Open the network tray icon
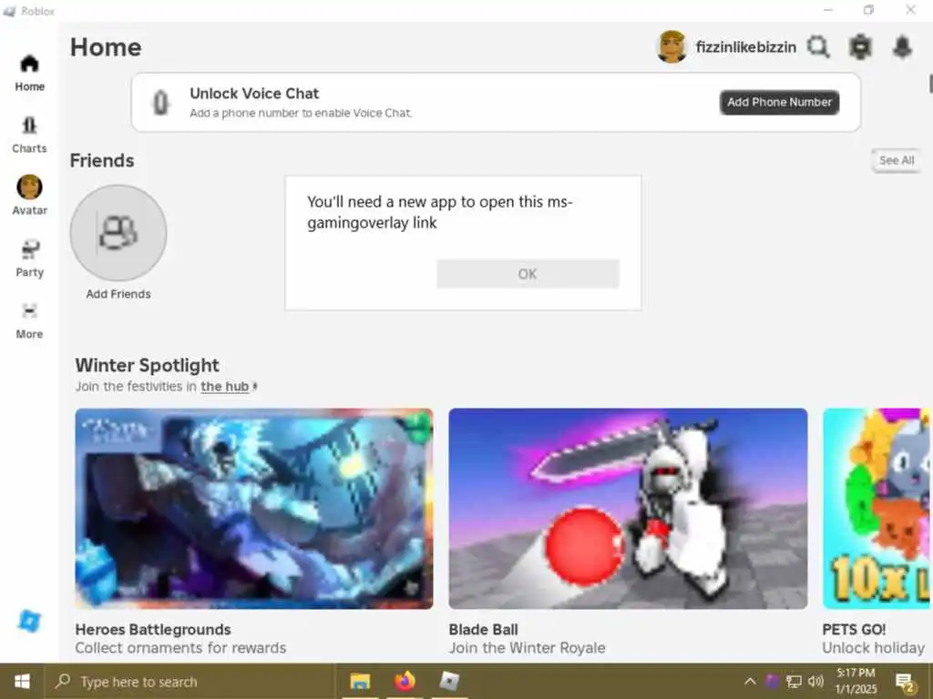 pos(794,681)
